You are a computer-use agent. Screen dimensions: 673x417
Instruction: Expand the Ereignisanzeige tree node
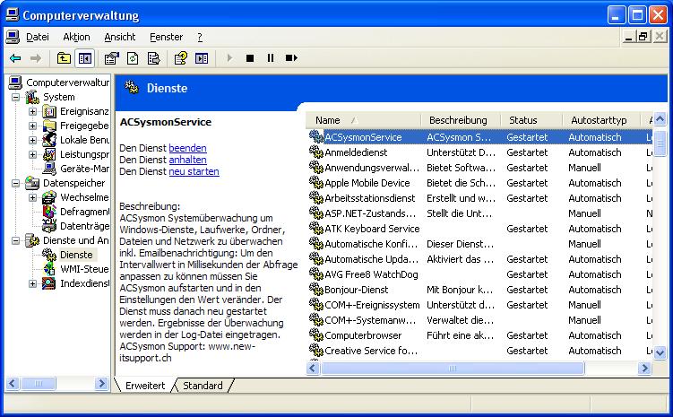click(32, 112)
